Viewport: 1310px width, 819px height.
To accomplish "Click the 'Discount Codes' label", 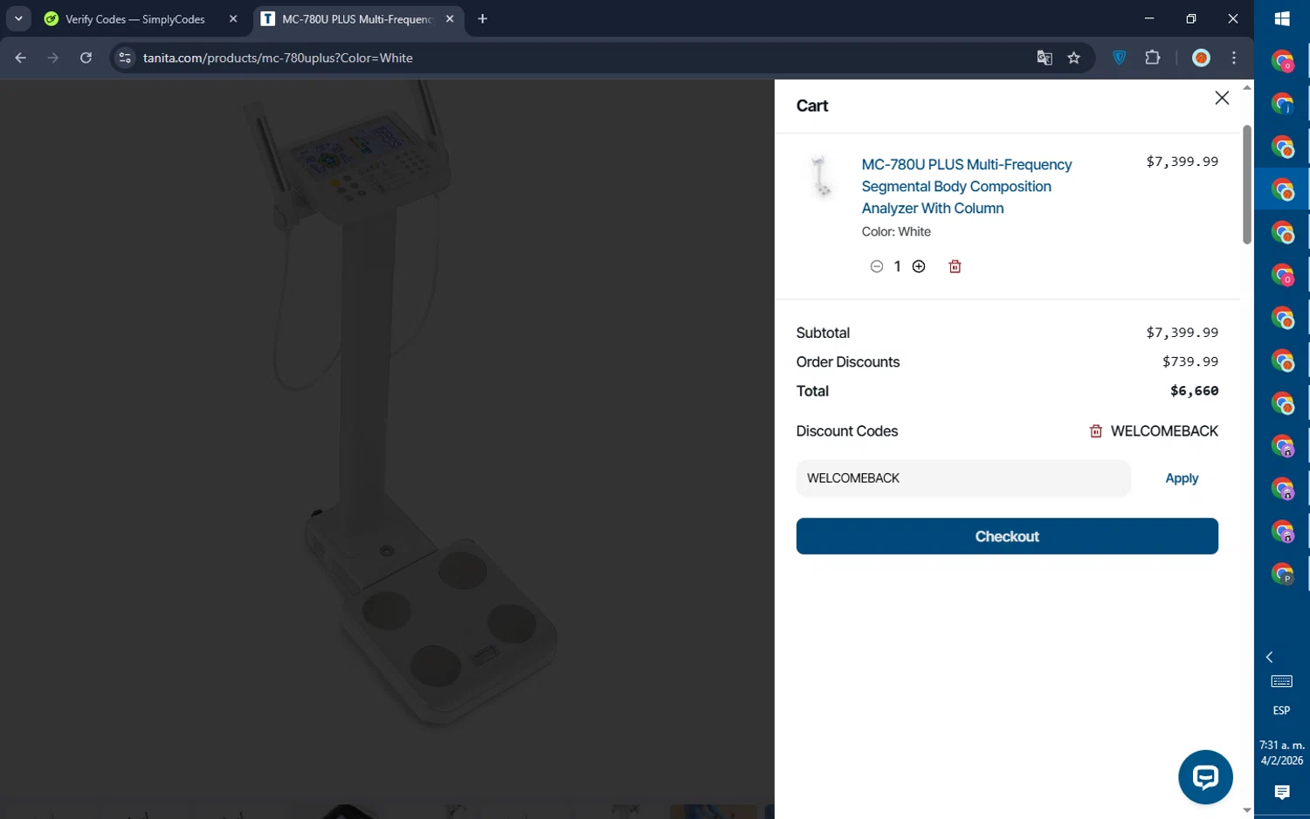I will (847, 431).
